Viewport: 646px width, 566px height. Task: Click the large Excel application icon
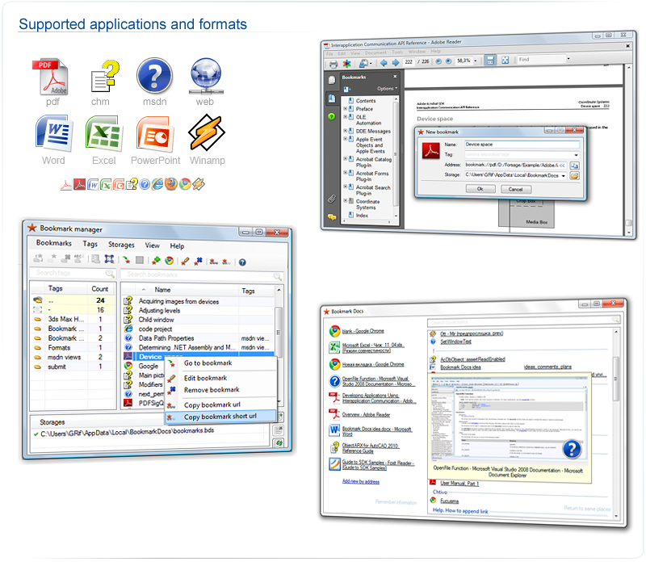pos(104,133)
